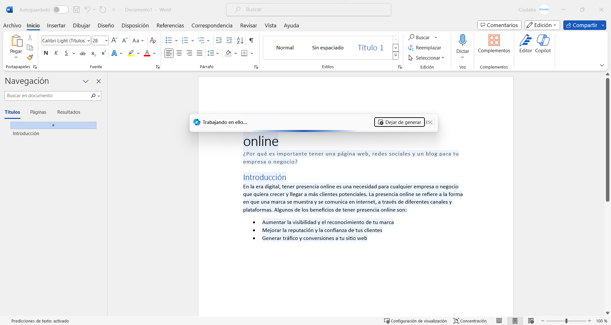Toggle bold with the N button
The height and width of the screenshot is (325, 611).
(x=46, y=53)
